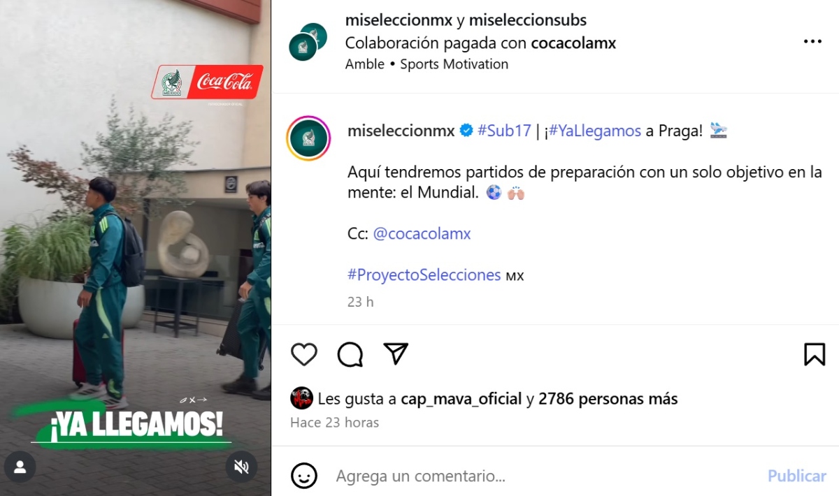839x496 pixels.
Task: Click the cocacolamx paid partnership link
Action: (x=573, y=43)
